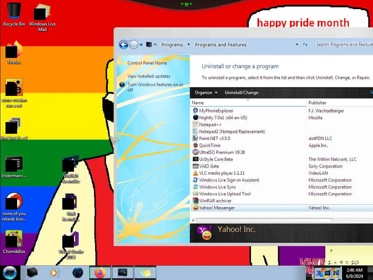Viewport: 373px width, 280px height.
Task: Launch ChomikBox from the desktop
Action: click(14, 242)
